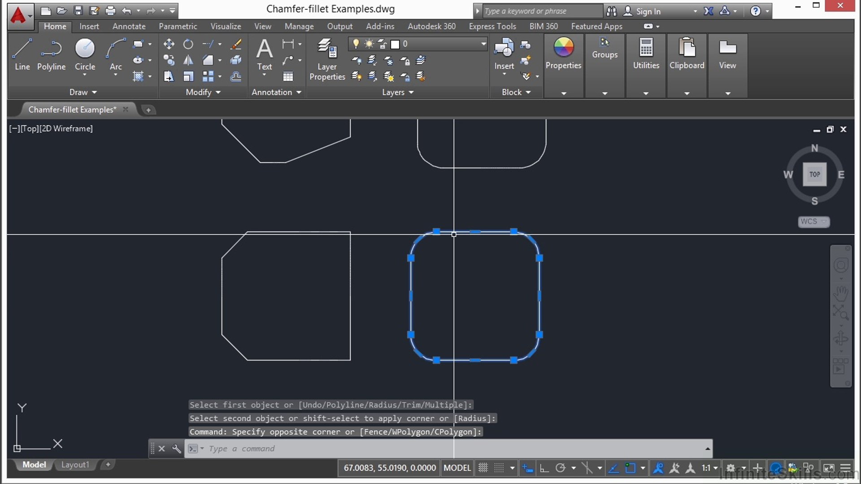This screenshot has width=861, height=484.
Task: Toggle ortho mode in status bar
Action: (x=544, y=468)
